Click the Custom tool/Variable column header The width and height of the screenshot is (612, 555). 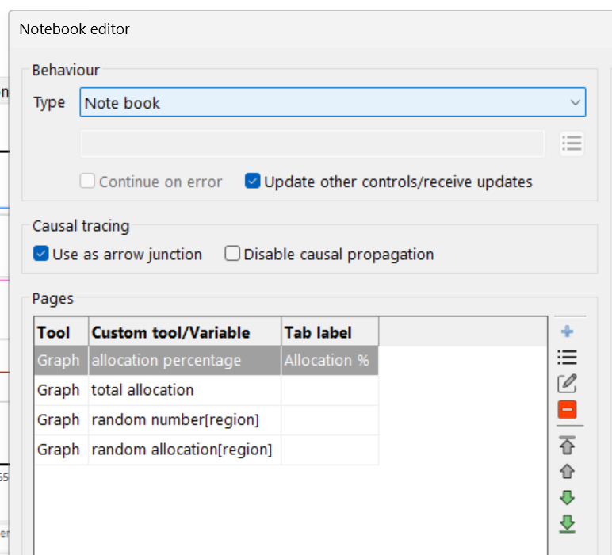[x=185, y=331]
